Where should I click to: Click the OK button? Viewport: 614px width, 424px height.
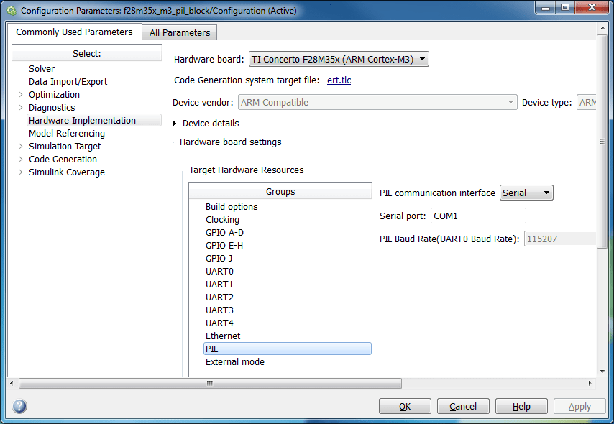(405, 407)
